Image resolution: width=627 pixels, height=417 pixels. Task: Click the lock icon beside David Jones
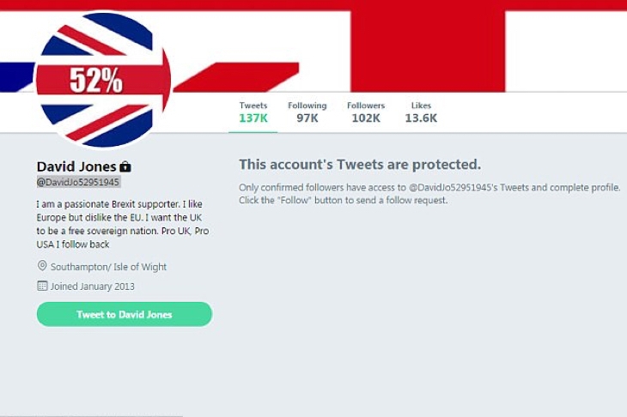[125, 166]
